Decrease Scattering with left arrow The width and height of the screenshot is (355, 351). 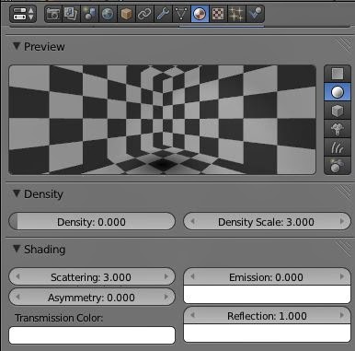17,276
